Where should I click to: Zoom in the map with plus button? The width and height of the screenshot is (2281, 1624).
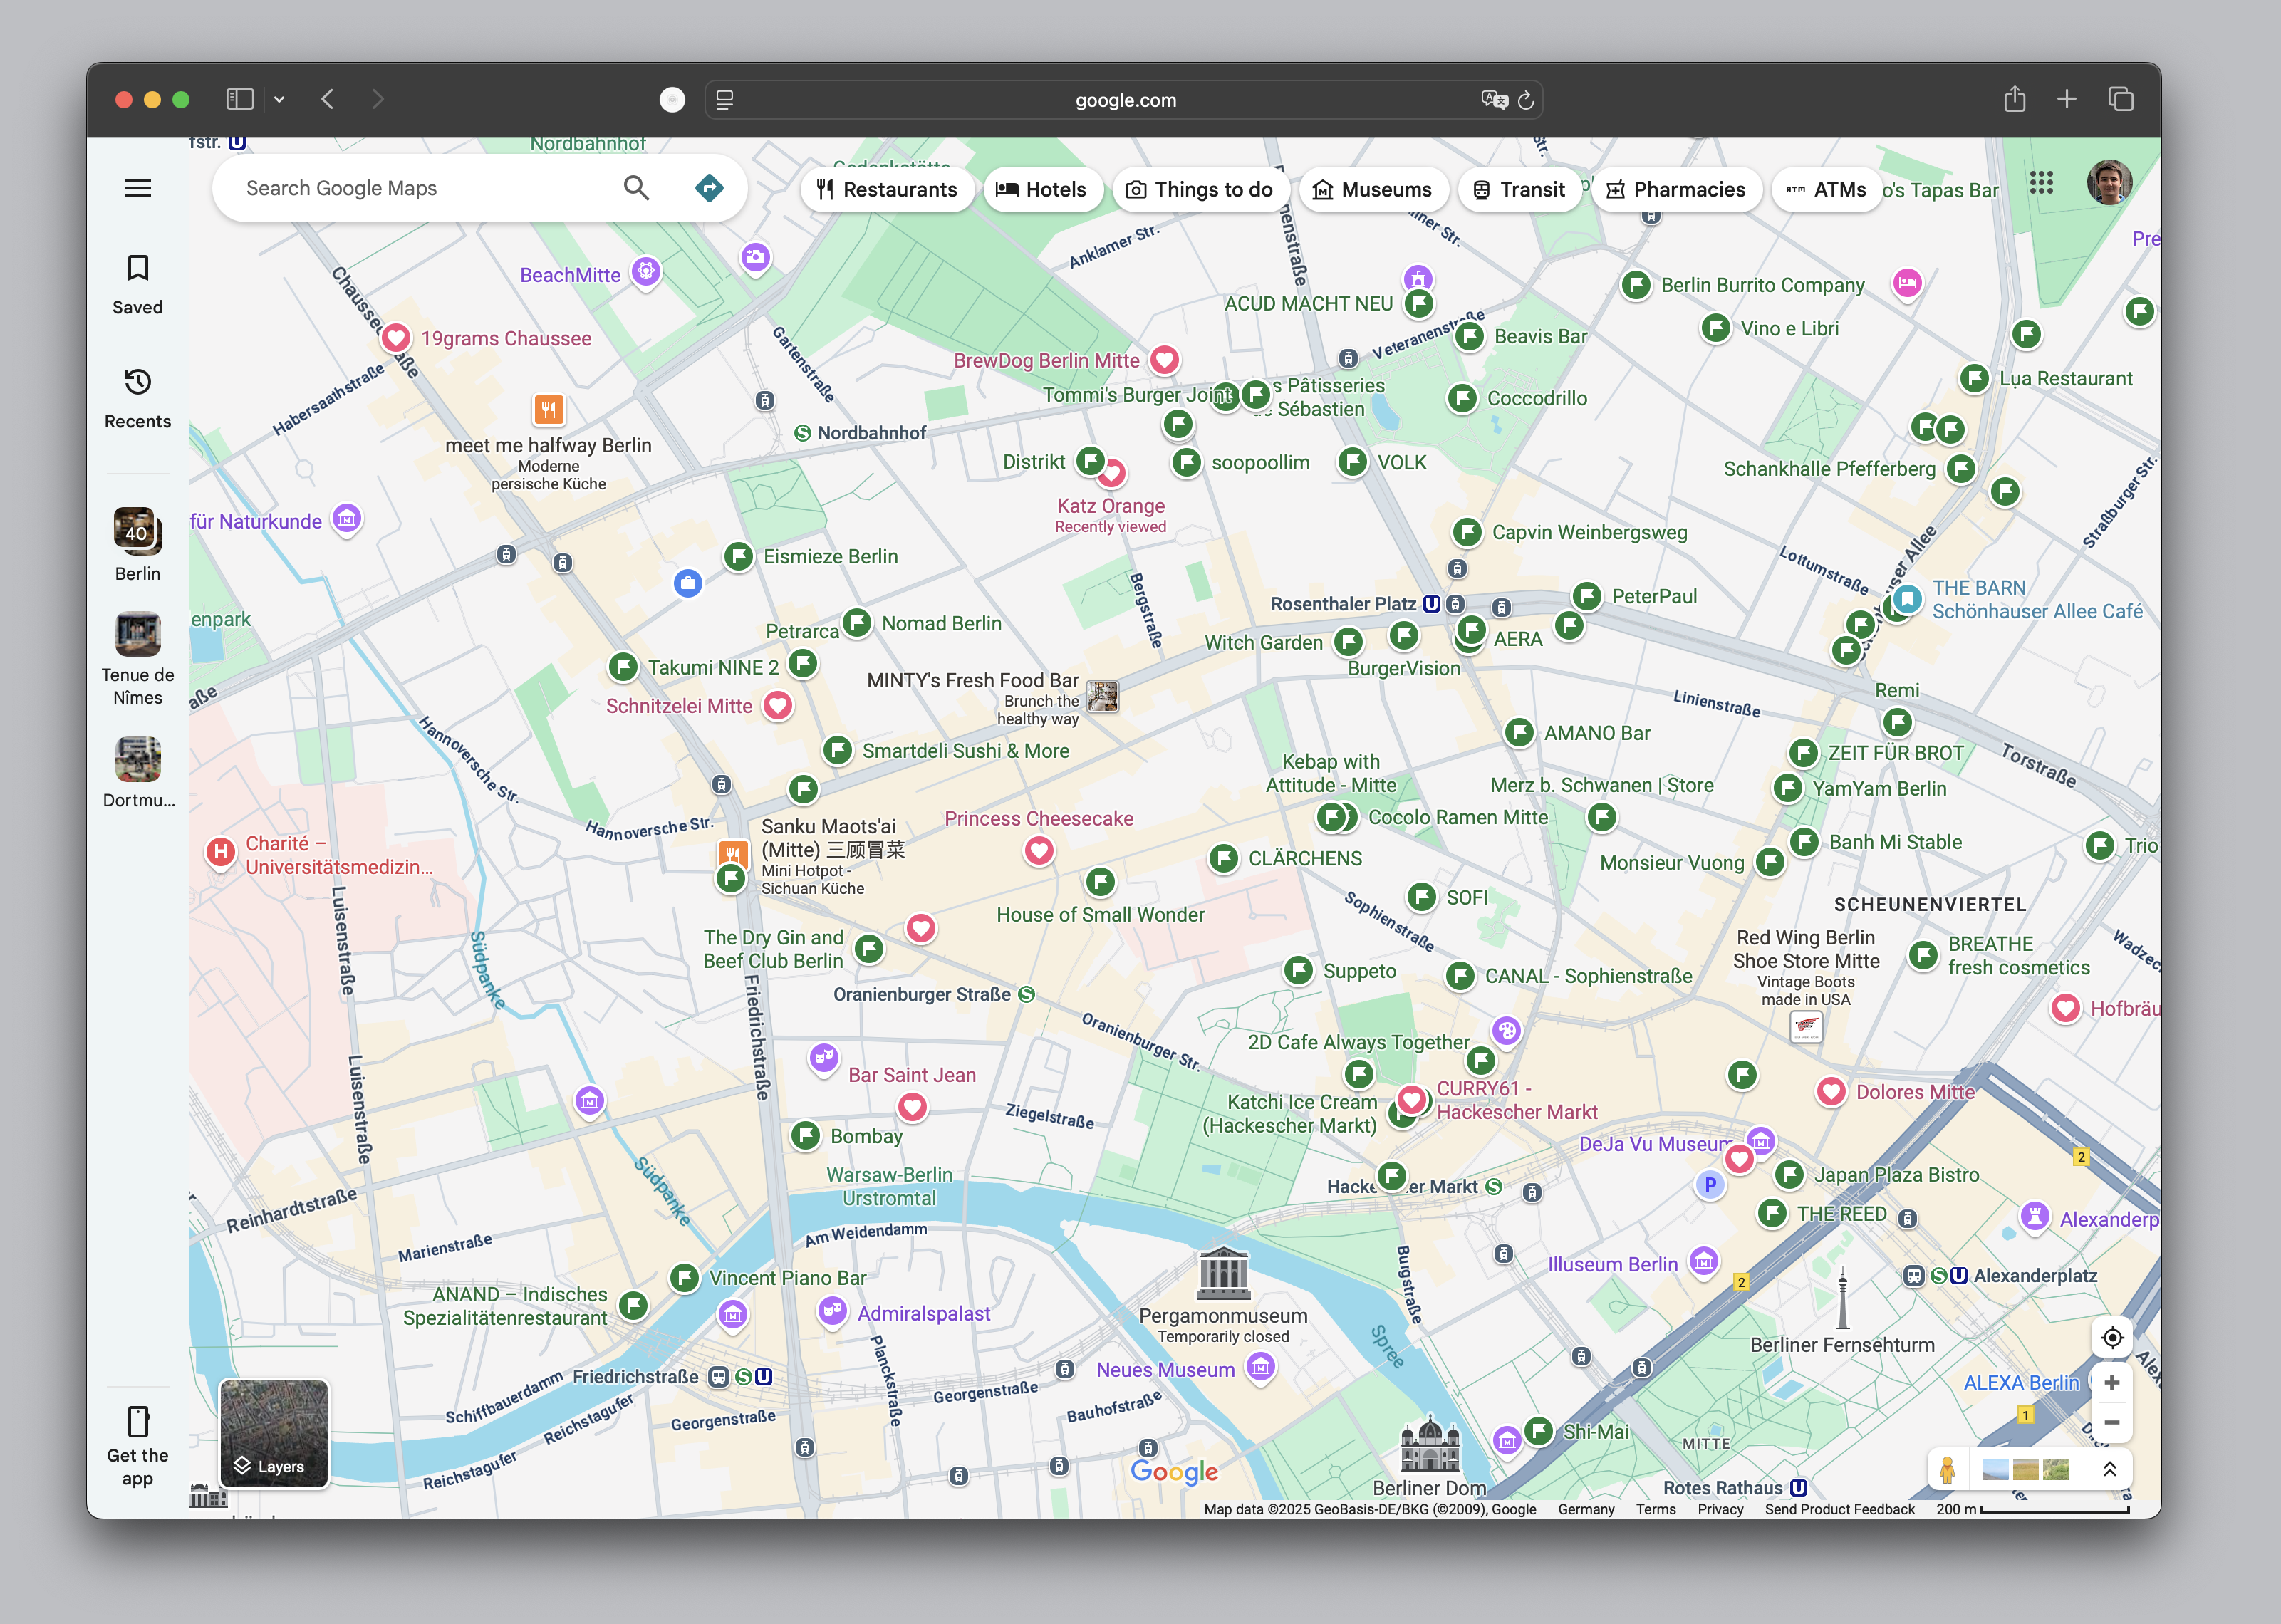tap(2112, 1383)
